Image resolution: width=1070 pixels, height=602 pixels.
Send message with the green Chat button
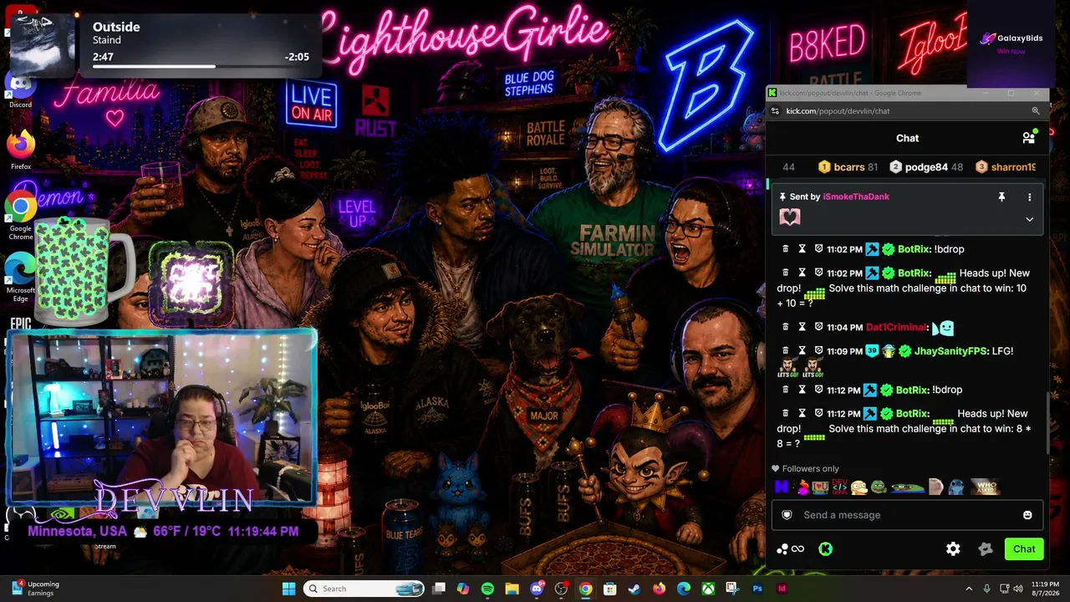pos(1024,549)
